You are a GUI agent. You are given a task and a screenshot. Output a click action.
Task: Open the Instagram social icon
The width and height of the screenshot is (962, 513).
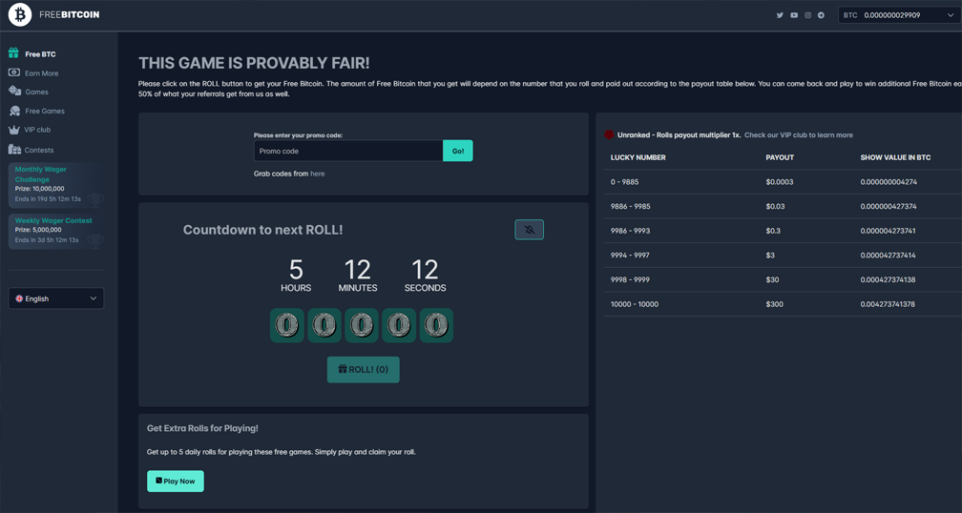808,15
